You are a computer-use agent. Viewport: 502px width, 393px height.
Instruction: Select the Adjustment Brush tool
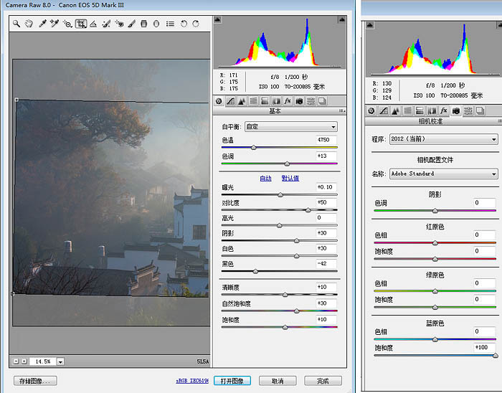click(131, 24)
